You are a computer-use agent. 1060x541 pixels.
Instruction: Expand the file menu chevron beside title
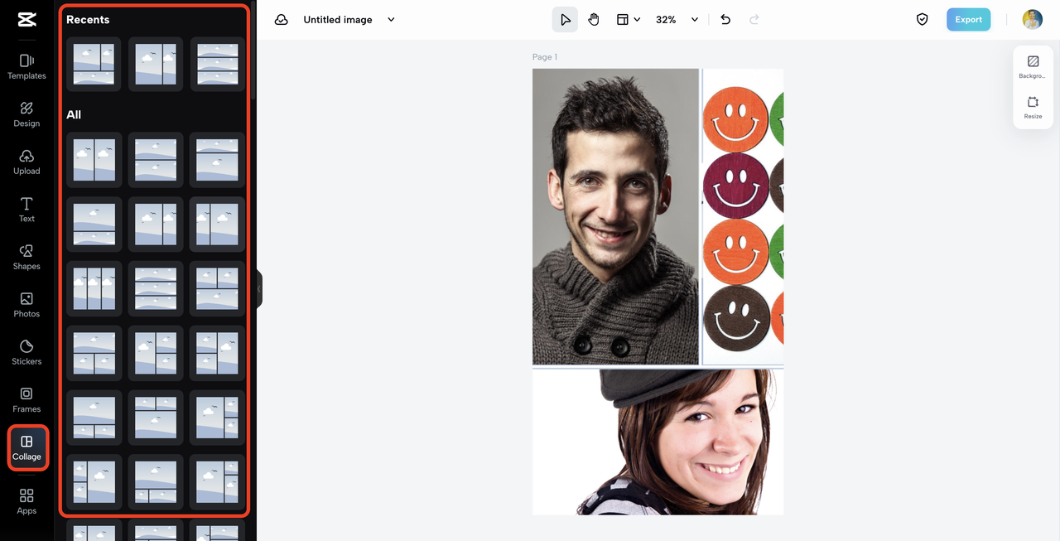392,20
